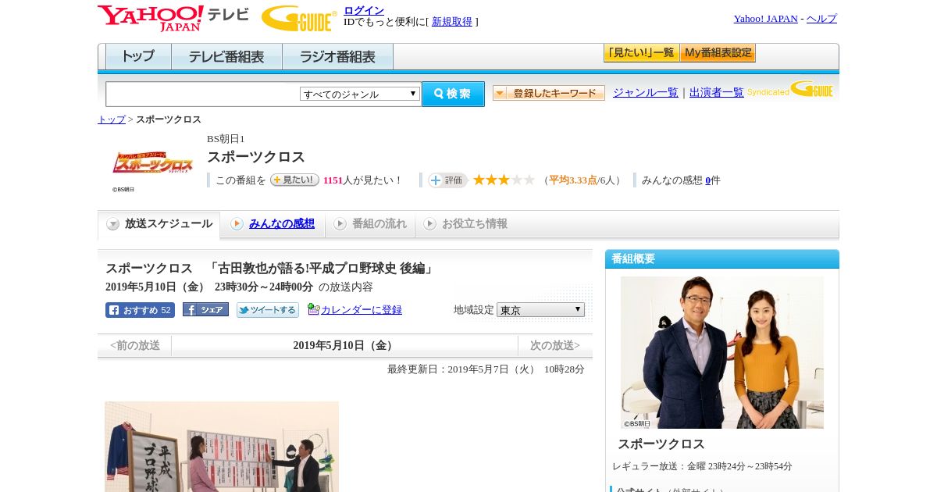This screenshot has height=492, width=937.
Task: Click the episode title 古田敦也が語る!平成プロ野球史 後編
Action: coord(320,269)
